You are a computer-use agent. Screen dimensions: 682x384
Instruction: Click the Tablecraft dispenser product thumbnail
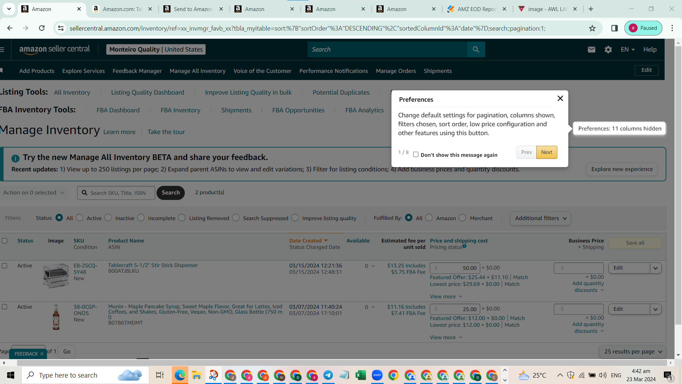[x=56, y=275]
